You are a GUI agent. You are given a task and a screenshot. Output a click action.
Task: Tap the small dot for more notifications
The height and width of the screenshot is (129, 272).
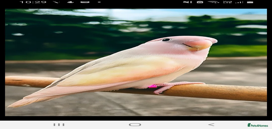pyautogui.click(x=99, y=2)
